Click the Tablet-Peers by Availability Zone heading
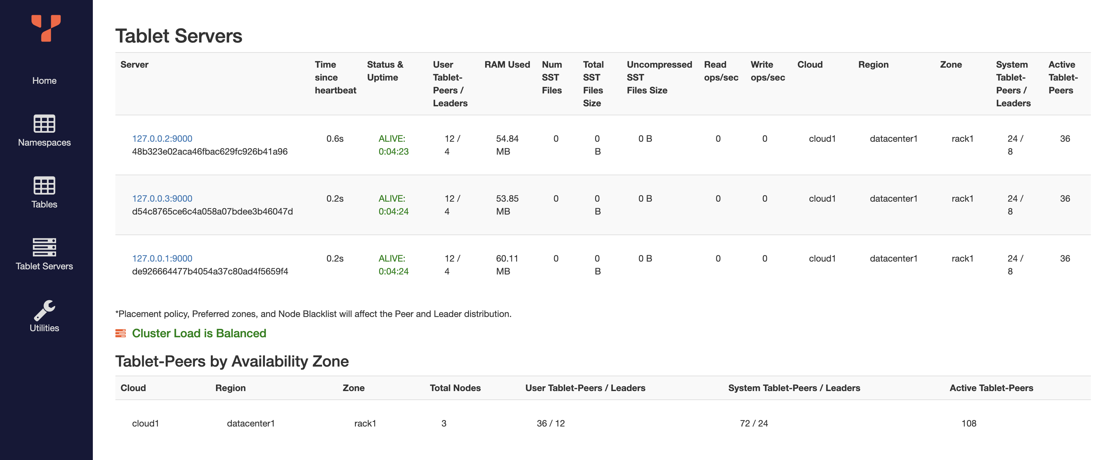 232,361
